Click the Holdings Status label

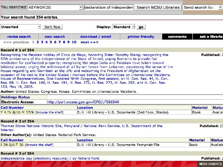(15, 97)
